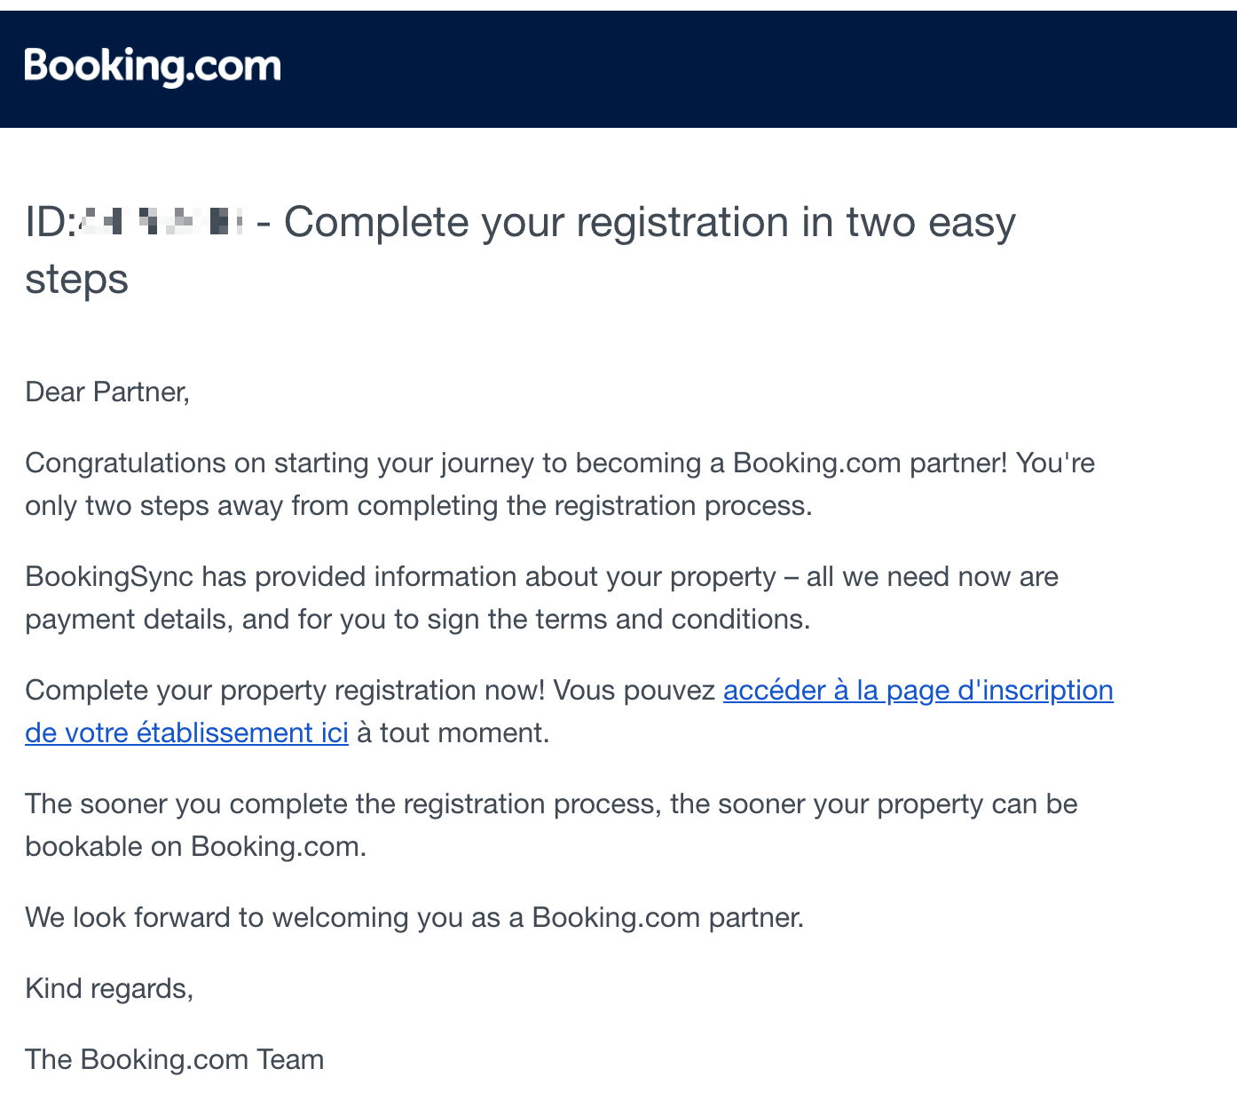Click the 'Congratulations on starting your journey' paragraph
This screenshot has width=1237, height=1108.
pyautogui.click(x=559, y=463)
